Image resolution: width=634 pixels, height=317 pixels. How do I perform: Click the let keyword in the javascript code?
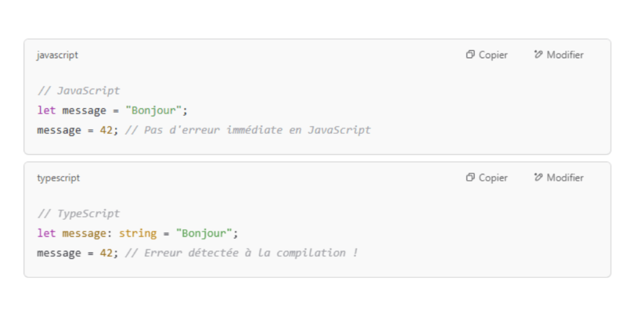[46, 110]
